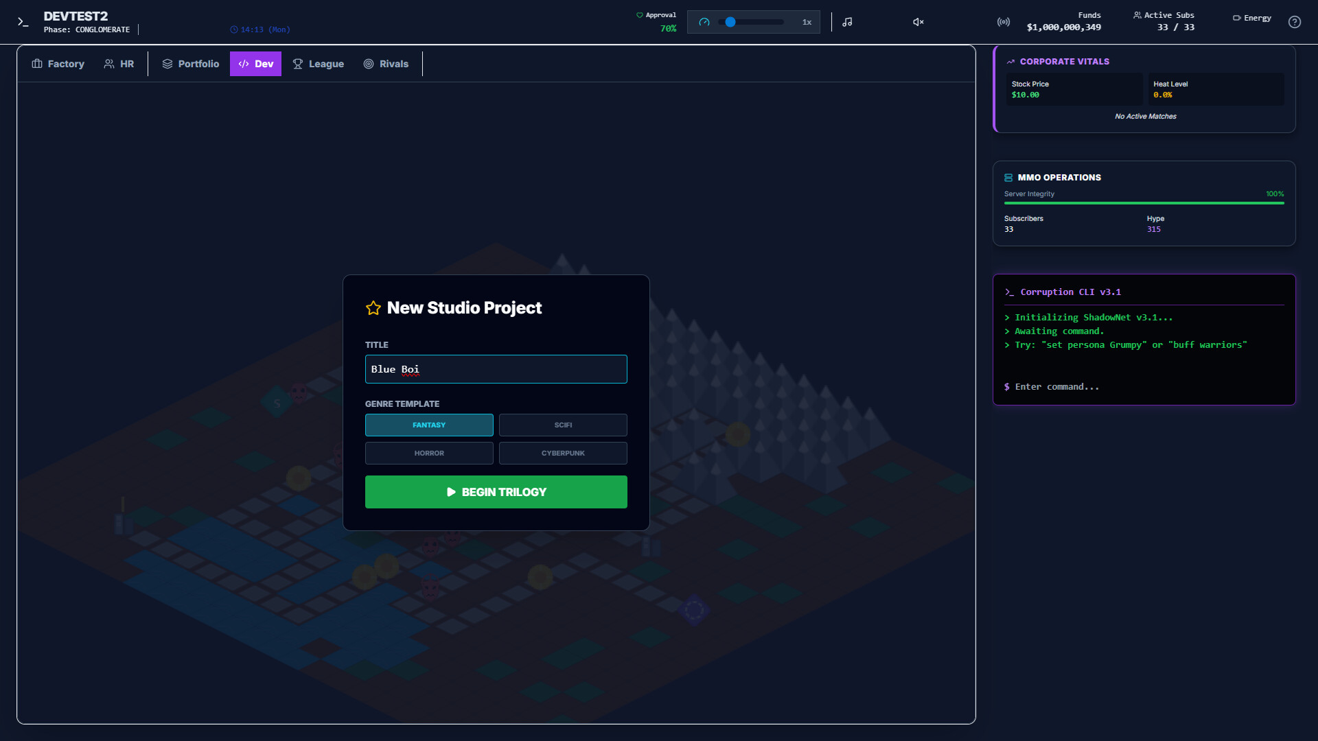The width and height of the screenshot is (1318, 741).
Task: Click the approval heart icon
Action: point(639,14)
